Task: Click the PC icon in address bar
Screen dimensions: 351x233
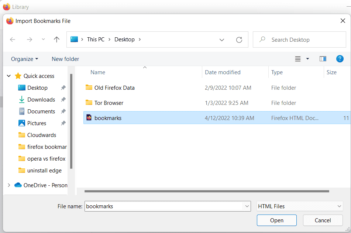Action: point(74,40)
